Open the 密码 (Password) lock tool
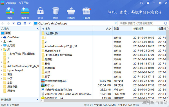The width and height of the screenshot is (169, 107). [40, 11]
